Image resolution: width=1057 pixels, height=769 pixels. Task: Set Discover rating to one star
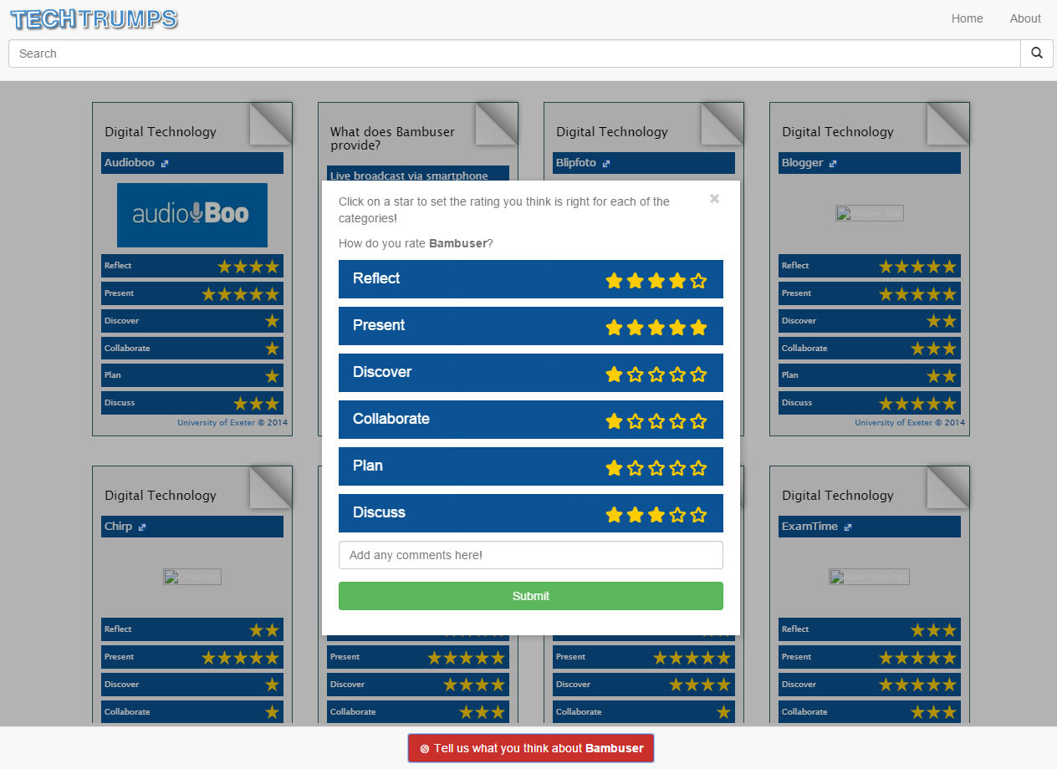coord(614,374)
